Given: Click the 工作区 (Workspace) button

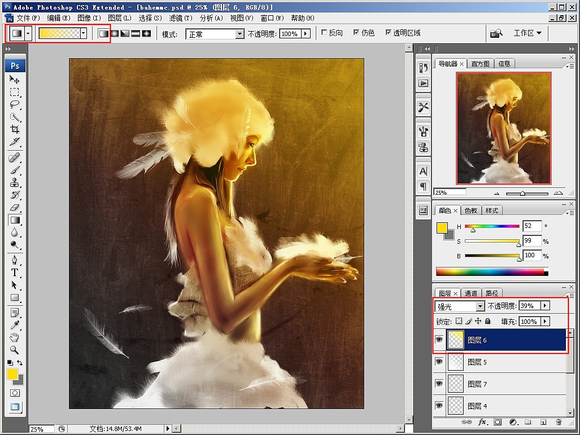Looking at the screenshot, I should (527, 33).
